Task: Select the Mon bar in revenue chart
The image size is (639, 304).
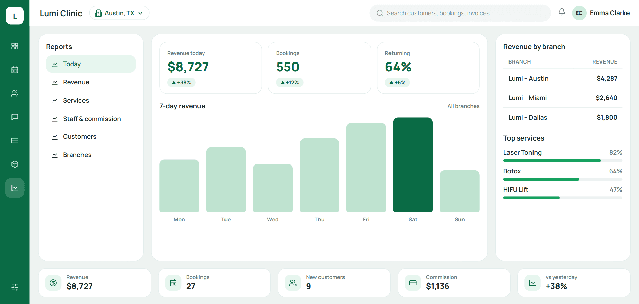Action: pos(179,186)
